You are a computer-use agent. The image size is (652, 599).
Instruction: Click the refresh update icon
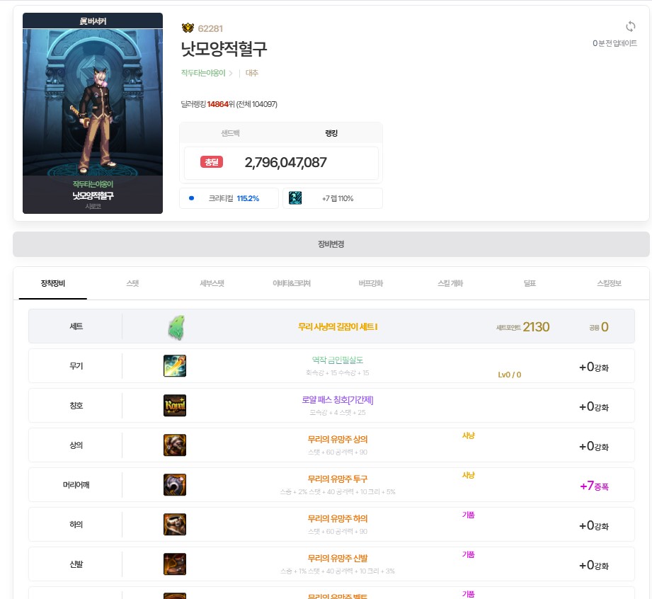tap(631, 26)
